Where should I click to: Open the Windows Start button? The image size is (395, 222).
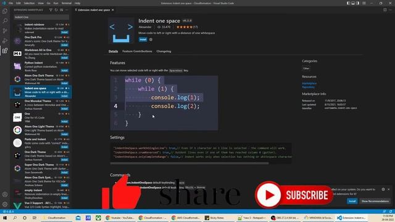pyautogui.click(x=5, y=218)
